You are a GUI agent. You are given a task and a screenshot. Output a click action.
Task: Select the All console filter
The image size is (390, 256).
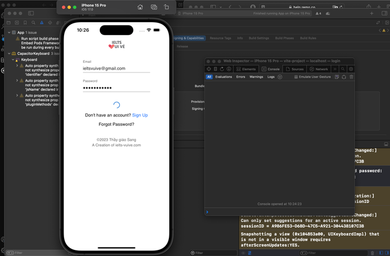[209, 77]
